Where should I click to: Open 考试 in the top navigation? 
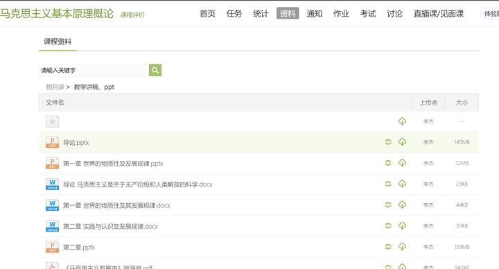(x=368, y=14)
